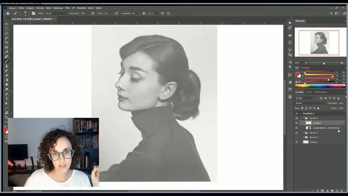
Task: Hide the smart object layer below Camada 2
Action: point(297,128)
